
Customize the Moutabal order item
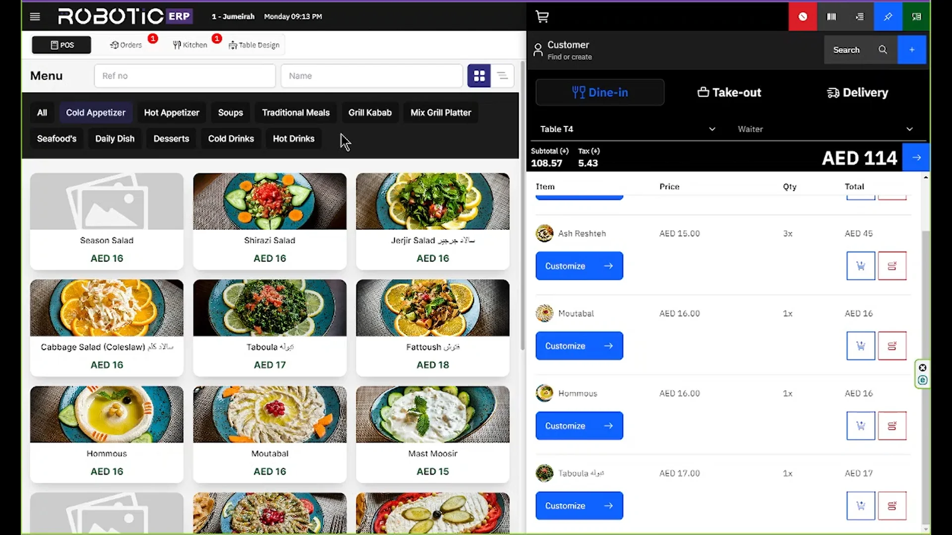point(579,346)
